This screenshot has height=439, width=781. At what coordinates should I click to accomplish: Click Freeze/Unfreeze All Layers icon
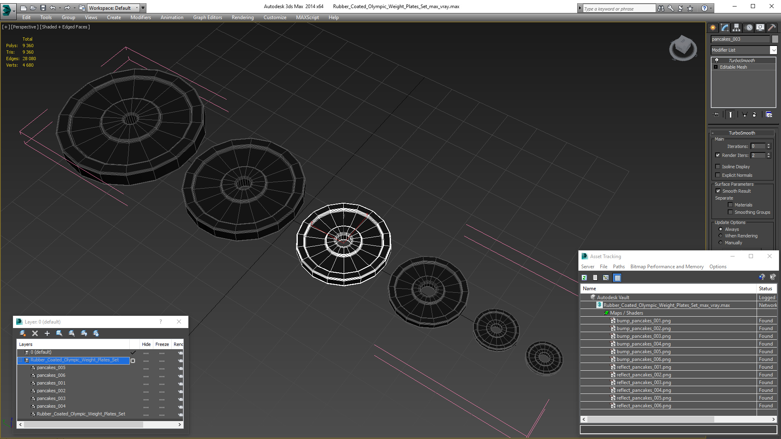pyautogui.click(x=96, y=333)
